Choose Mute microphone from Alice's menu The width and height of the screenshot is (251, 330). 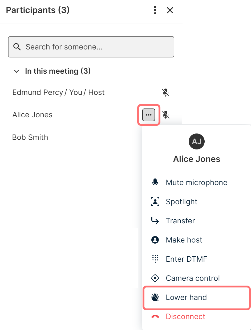coord(196,183)
